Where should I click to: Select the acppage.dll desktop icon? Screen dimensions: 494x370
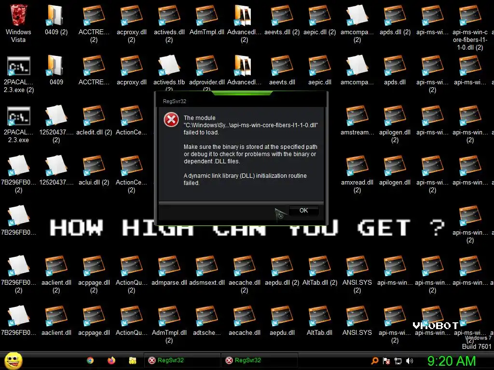(94, 320)
